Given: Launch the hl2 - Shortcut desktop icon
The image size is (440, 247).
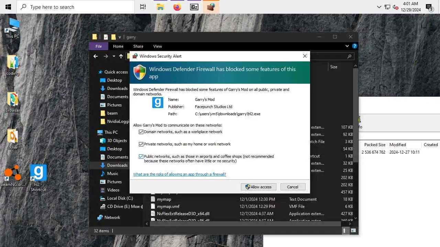Looking at the screenshot, I should click(x=38, y=178).
